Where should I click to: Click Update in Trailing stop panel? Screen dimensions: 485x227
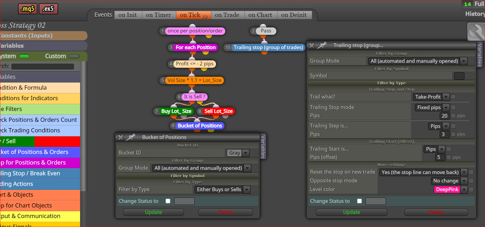click(x=351, y=212)
